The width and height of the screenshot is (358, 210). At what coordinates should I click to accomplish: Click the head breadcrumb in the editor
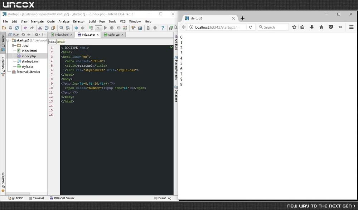coord(61,42)
